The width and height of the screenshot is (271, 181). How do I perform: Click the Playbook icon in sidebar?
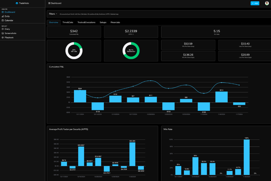pos(3,37)
